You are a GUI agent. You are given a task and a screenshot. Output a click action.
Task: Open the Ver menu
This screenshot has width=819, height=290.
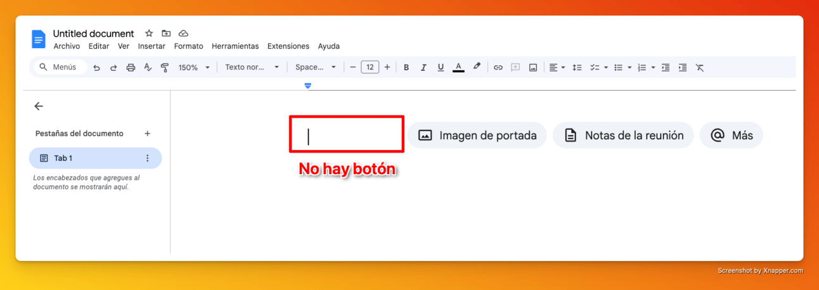click(124, 46)
